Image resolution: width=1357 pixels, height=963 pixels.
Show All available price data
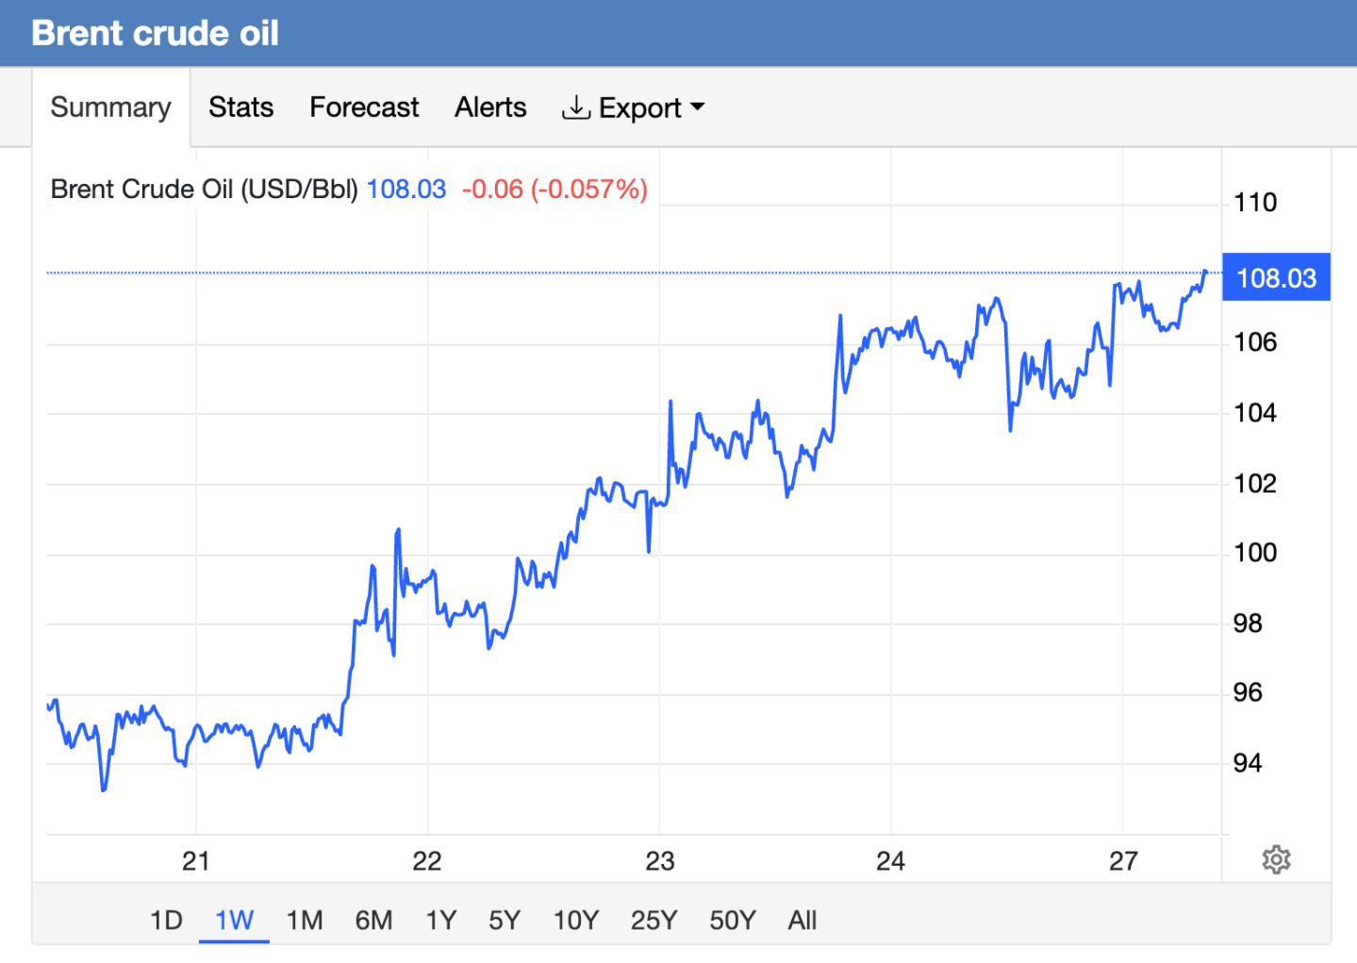pos(802,920)
